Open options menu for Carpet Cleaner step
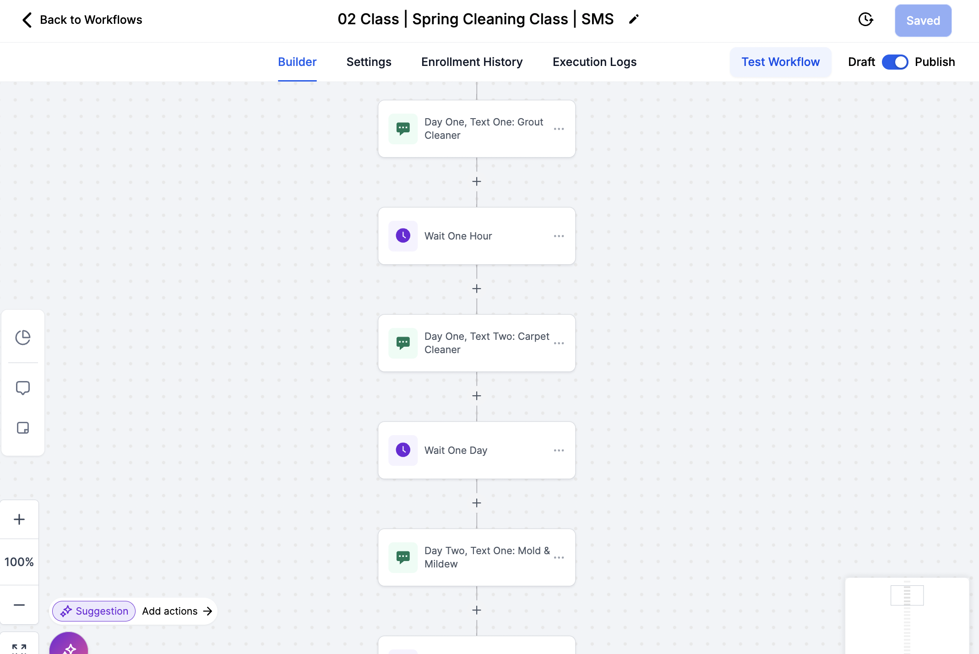 (x=559, y=343)
